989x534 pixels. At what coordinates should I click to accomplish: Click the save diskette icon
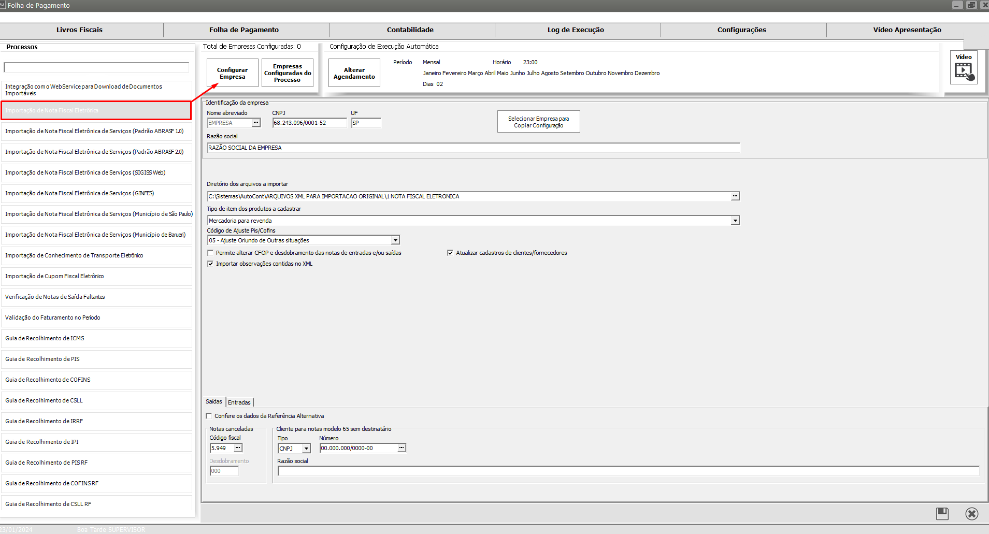(942, 513)
